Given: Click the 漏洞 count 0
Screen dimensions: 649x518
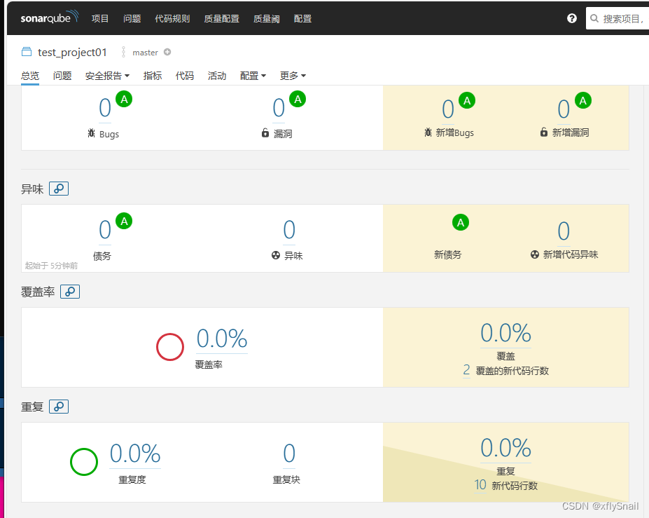Looking at the screenshot, I should pyautogui.click(x=279, y=108).
